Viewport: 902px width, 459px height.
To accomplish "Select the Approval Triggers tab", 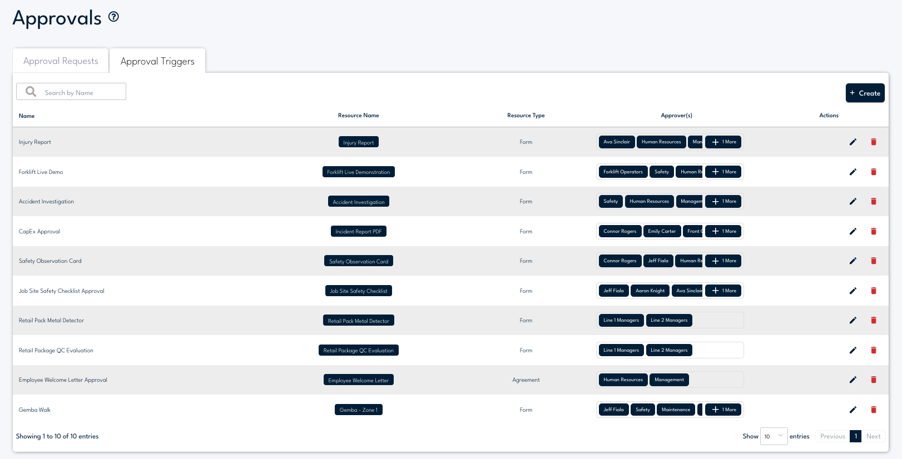I will click(157, 61).
